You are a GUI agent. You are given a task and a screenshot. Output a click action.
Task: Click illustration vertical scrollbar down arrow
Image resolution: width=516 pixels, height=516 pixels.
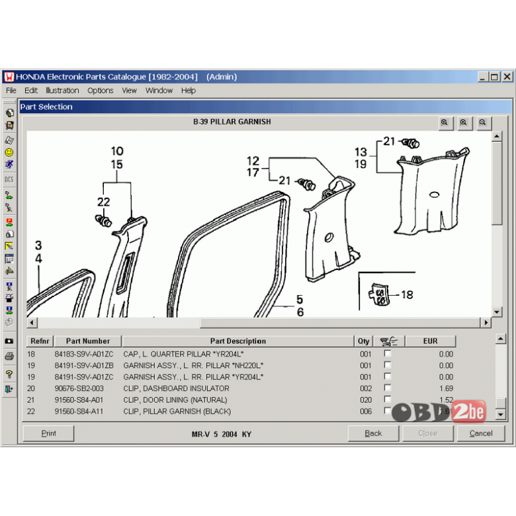pos(497,312)
